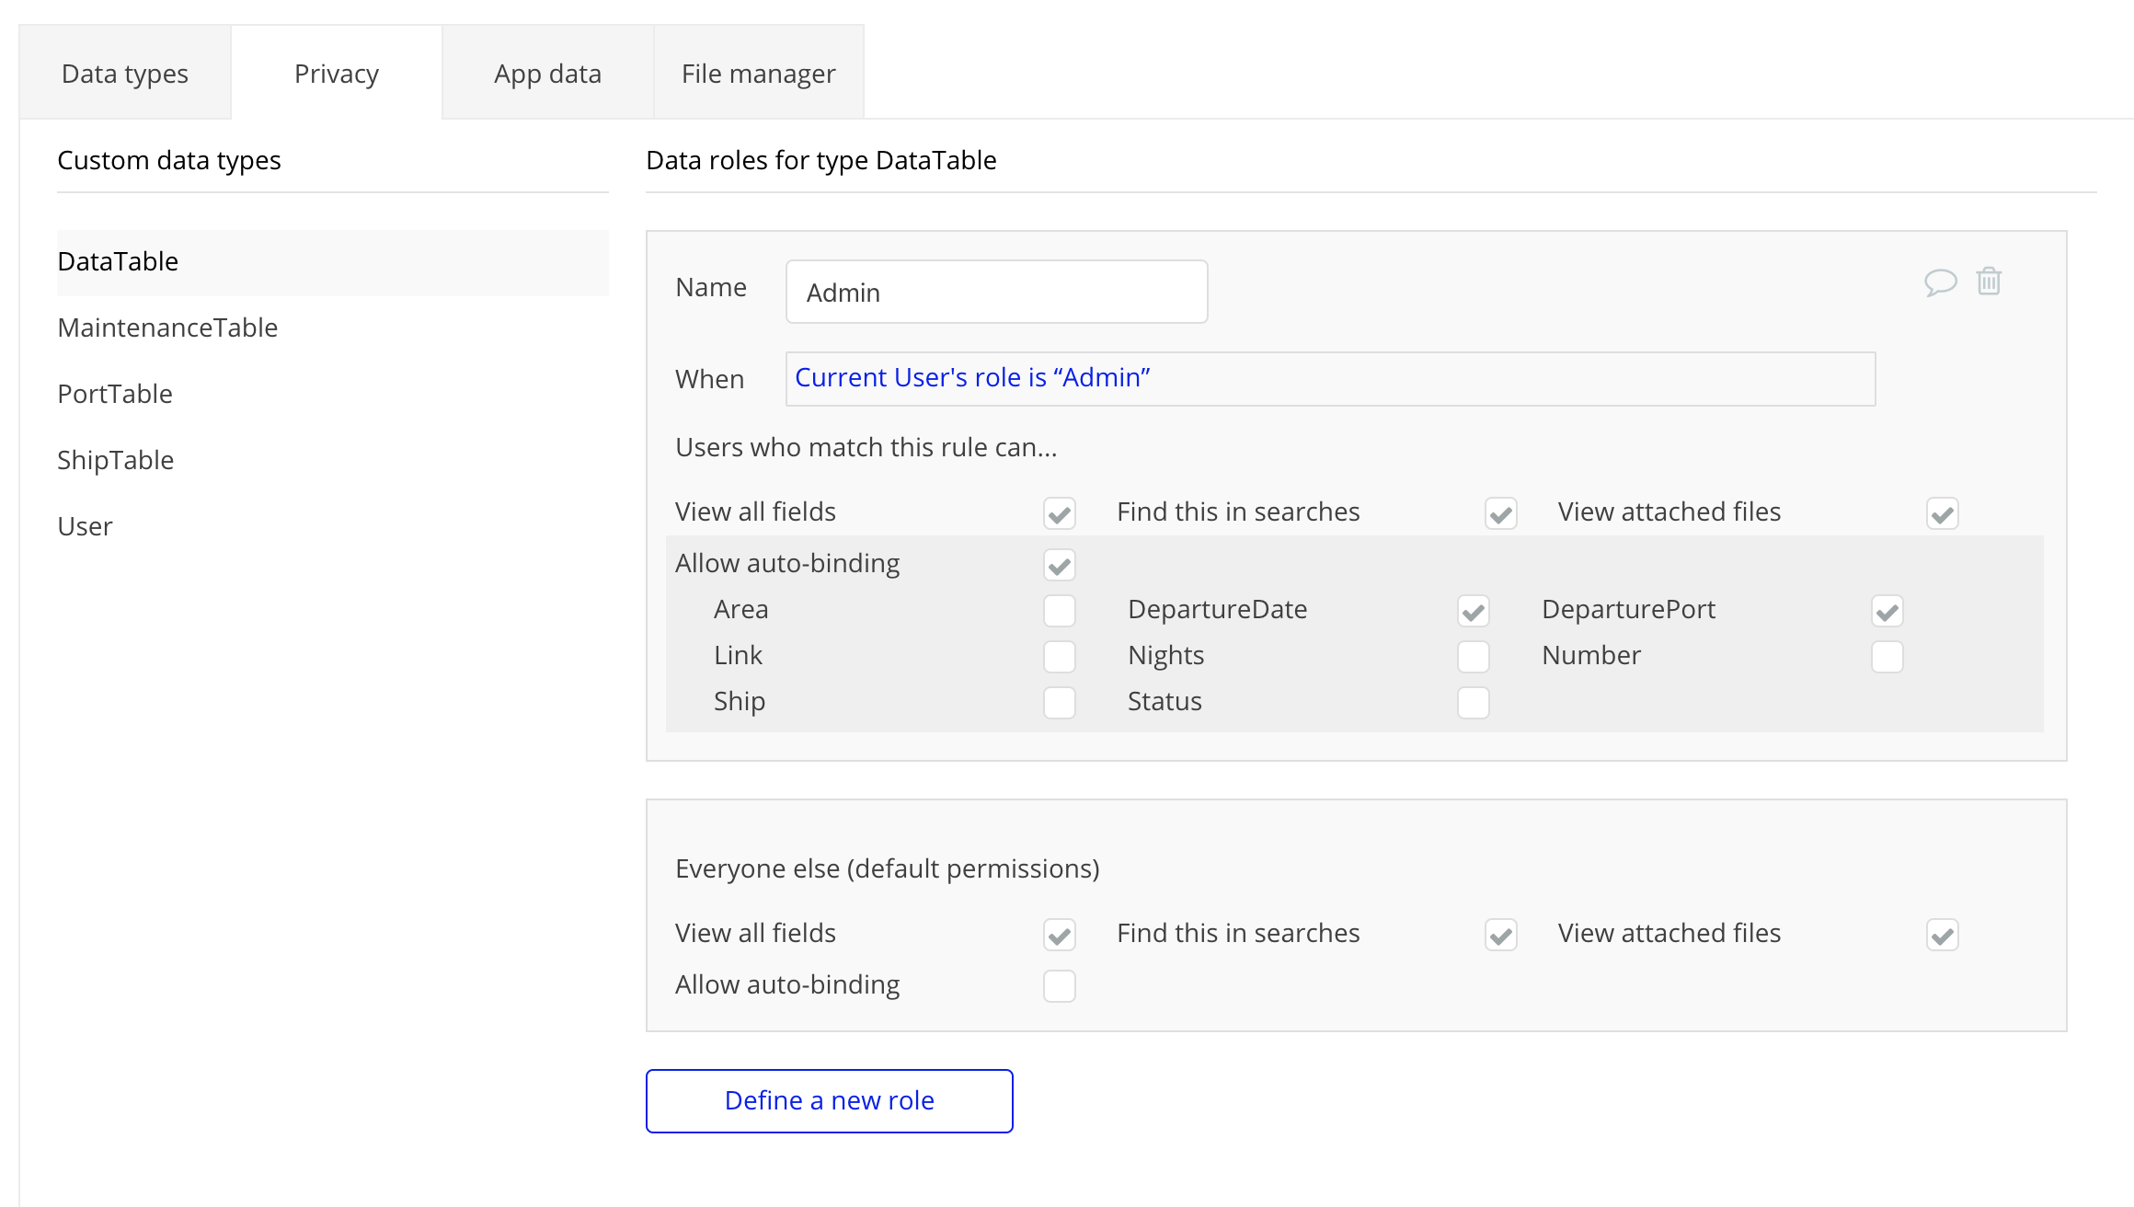The width and height of the screenshot is (2134, 1207).
Task: Uncheck the DepartureDate auto-binding checkbox
Action: (x=1473, y=611)
